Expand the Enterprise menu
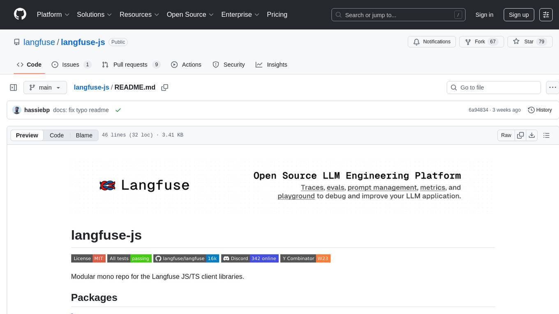559x314 pixels. [240, 14]
